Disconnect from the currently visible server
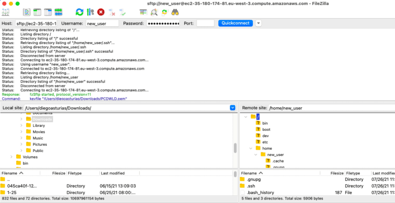The image size is (395, 203). pyautogui.click(x=112, y=12)
